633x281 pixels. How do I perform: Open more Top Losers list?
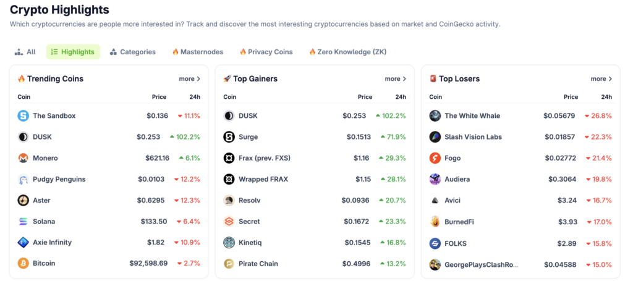601,79
